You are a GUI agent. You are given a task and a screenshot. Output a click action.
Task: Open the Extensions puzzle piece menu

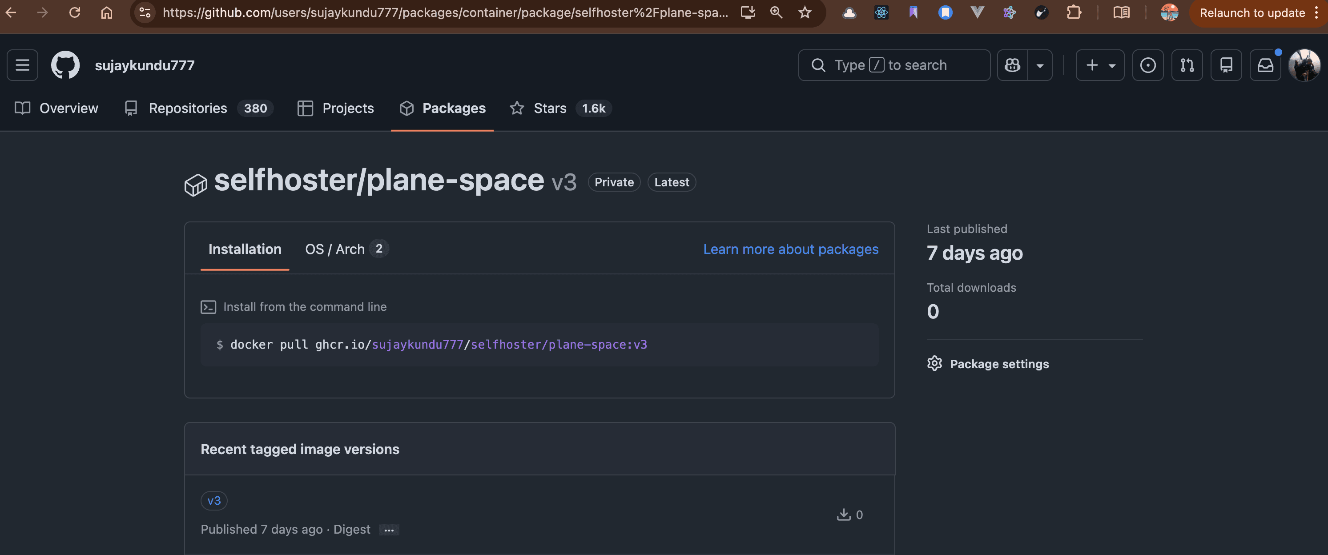[1074, 12]
